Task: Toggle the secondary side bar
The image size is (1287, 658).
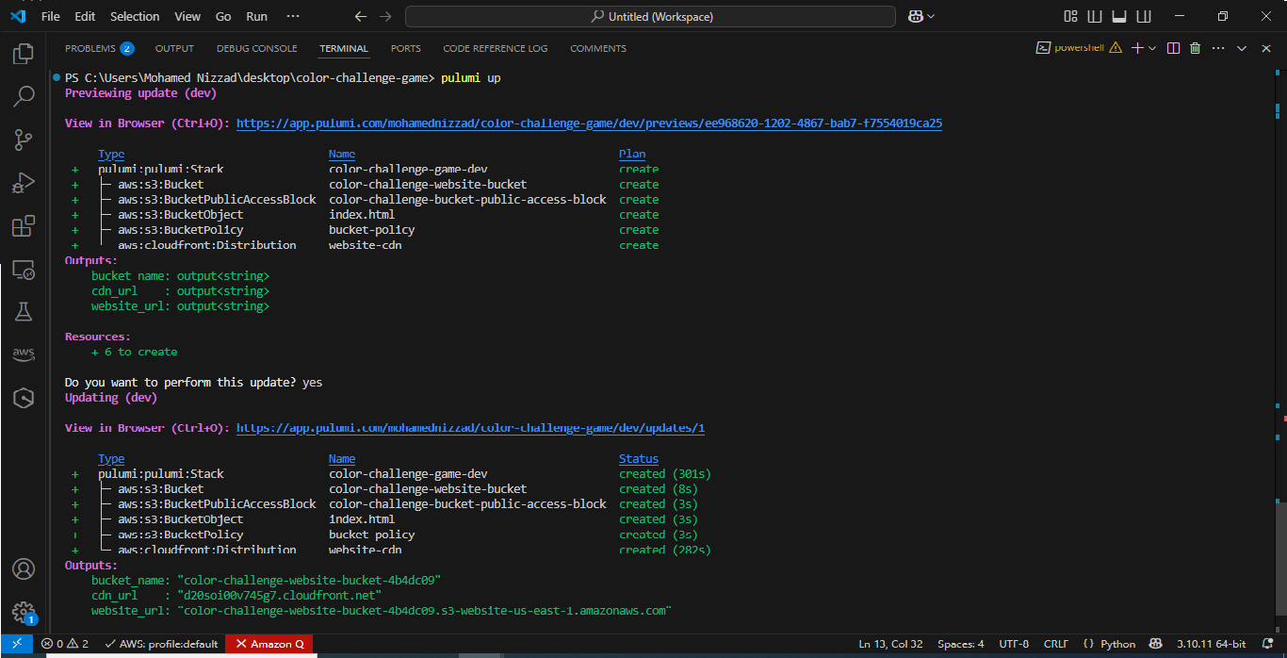Action: (1144, 16)
